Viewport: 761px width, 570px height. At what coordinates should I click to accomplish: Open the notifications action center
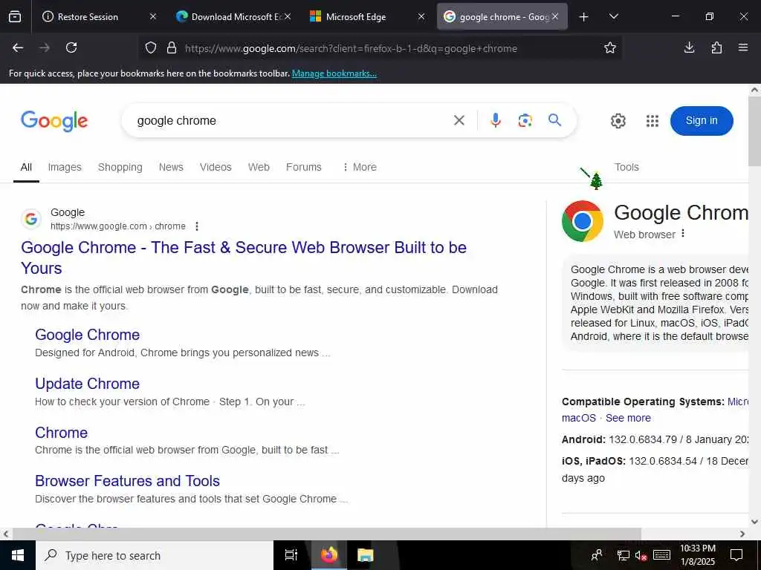click(736, 555)
